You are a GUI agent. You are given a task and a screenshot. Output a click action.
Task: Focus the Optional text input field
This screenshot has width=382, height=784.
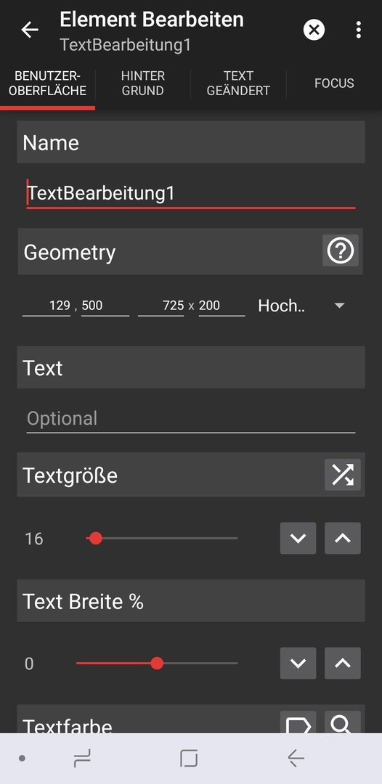tap(191, 419)
